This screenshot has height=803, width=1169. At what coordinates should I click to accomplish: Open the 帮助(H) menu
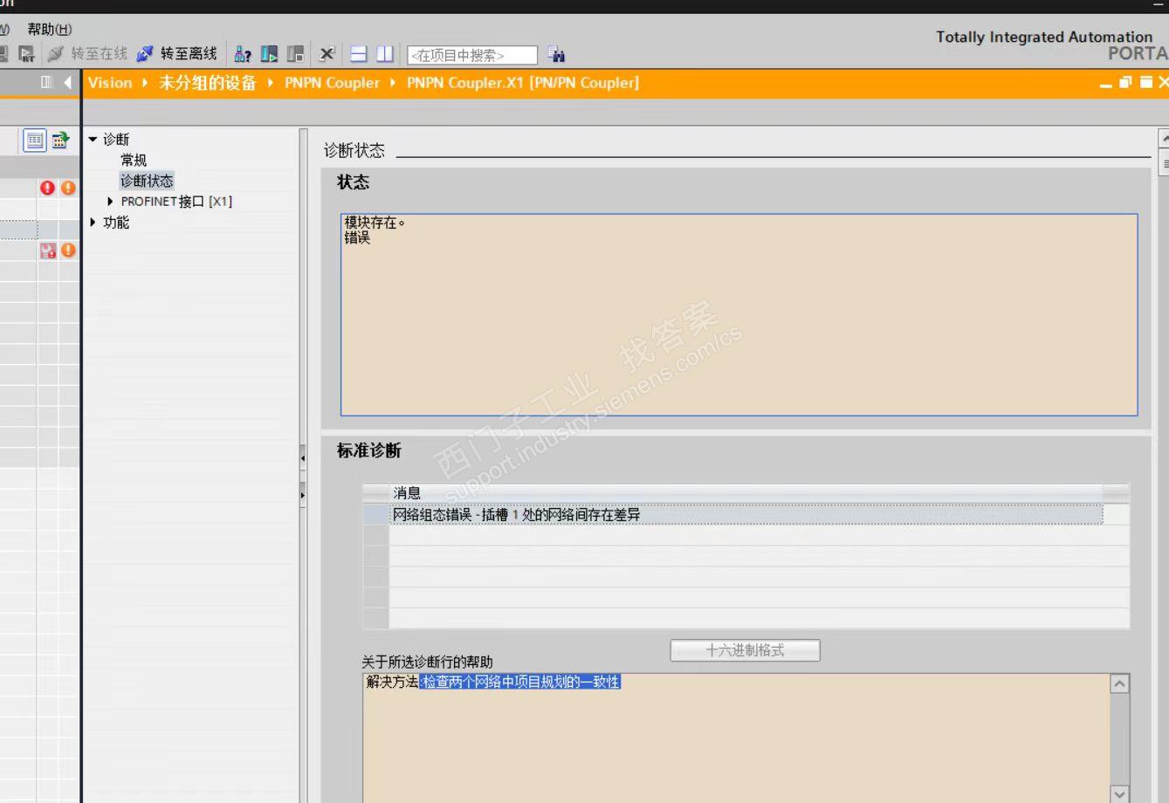pos(50,30)
